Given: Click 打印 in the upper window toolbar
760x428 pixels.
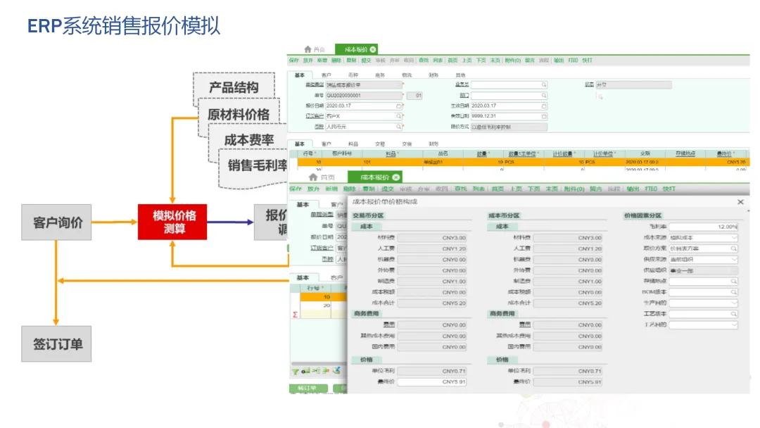Looking at the screenshot, I should tap(573, 61).
